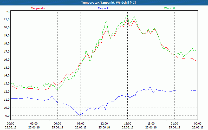Click the 13,0 y-axis value
The width and height of the screenshot is (208, 130).
tap(7, 83)
